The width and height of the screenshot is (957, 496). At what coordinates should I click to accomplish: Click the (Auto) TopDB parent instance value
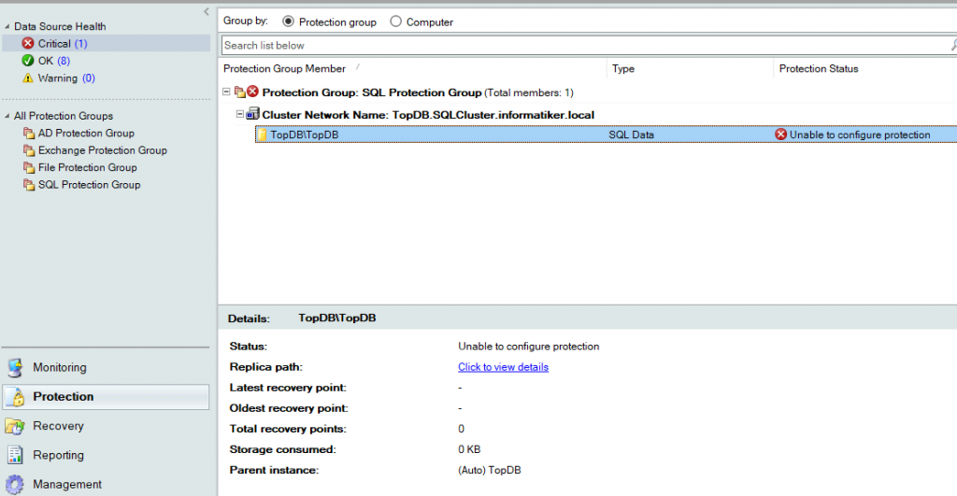(x=490, y=470)
